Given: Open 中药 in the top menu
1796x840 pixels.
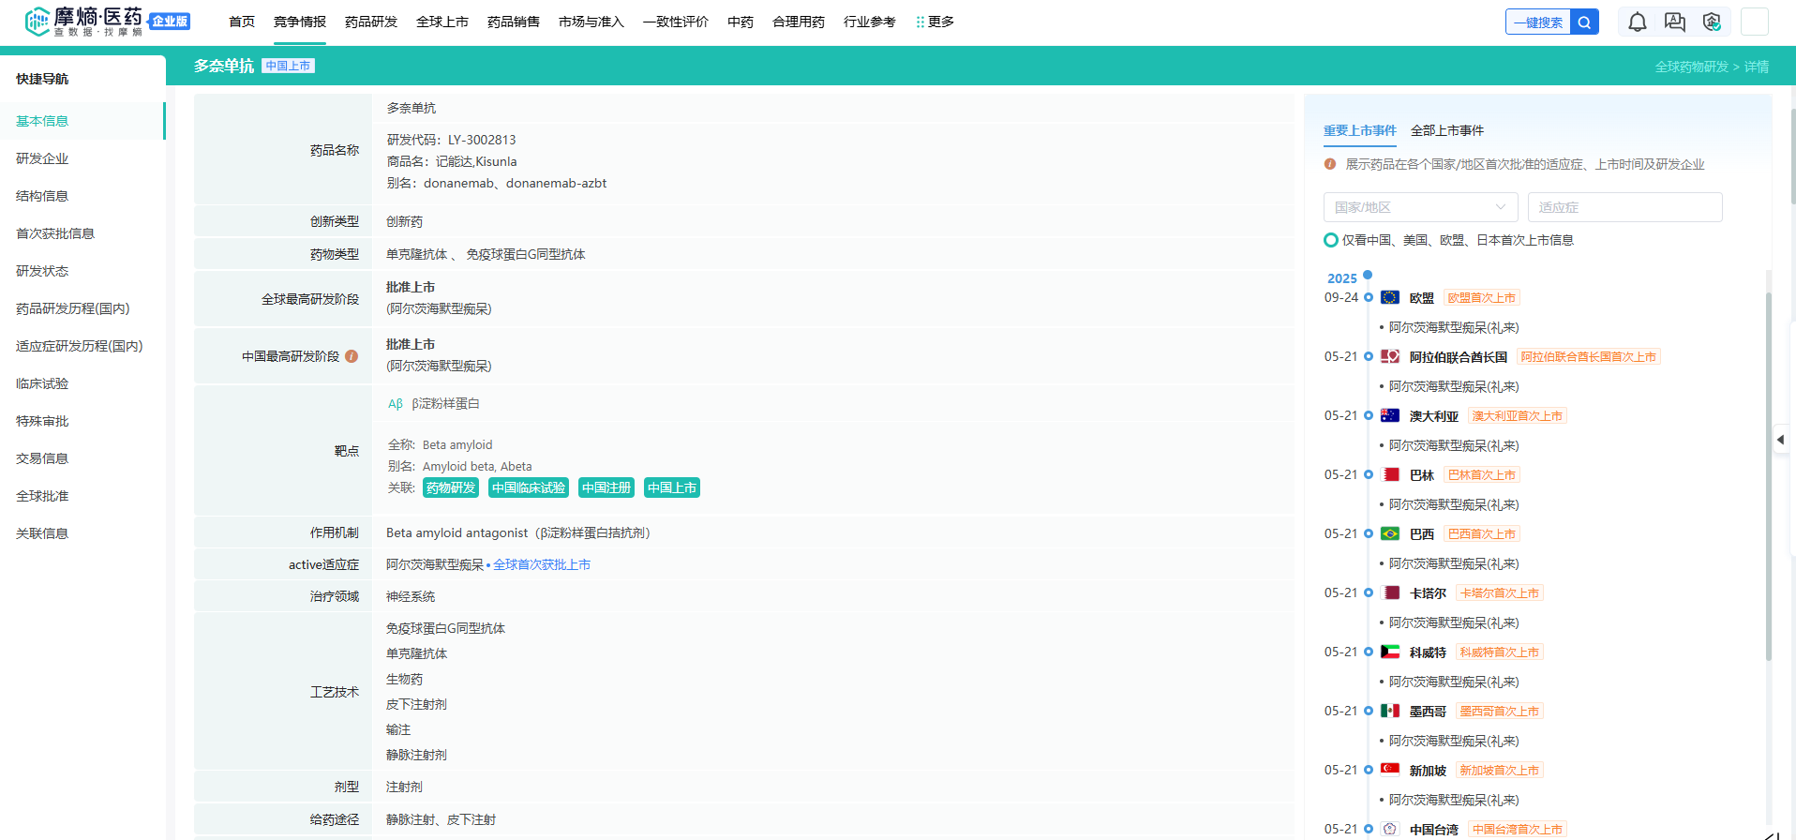Looking at the screenshot, I should [741, 22].
